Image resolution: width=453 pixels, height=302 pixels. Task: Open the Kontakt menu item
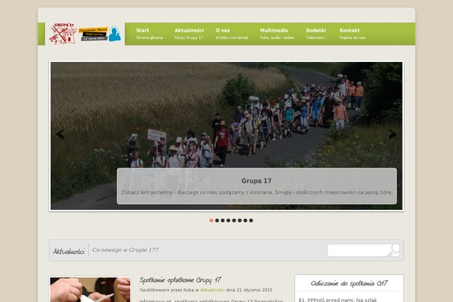352,34
